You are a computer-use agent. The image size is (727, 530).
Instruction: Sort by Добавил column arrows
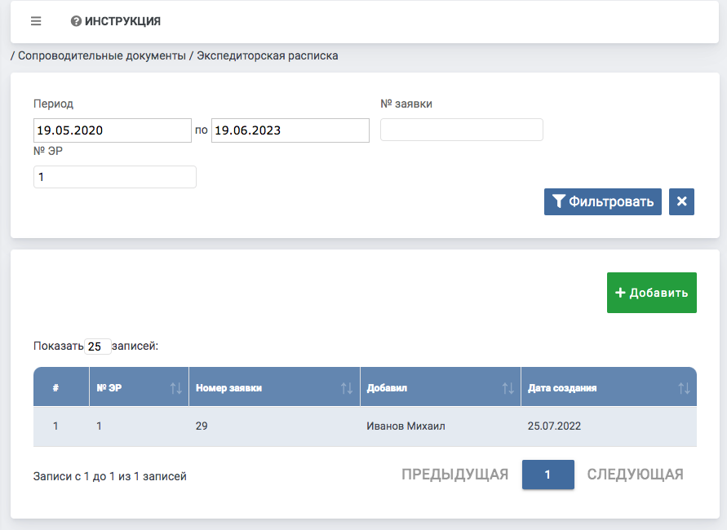click(508, 388)
